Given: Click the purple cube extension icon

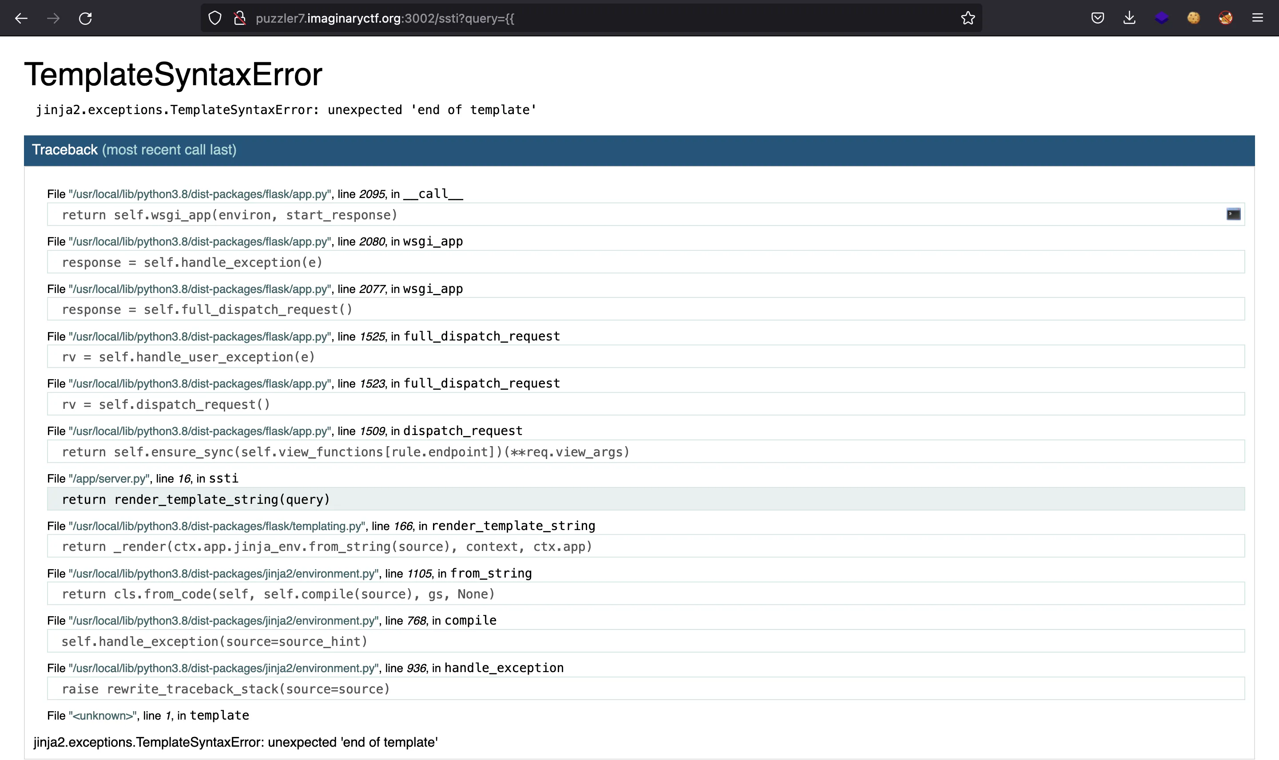Looking at the screenshot, I should [1161, 18].
